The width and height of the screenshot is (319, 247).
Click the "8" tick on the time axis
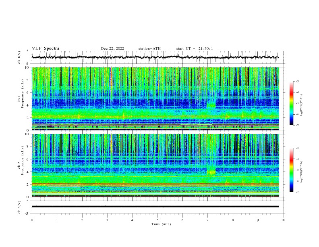coord(233,220)
